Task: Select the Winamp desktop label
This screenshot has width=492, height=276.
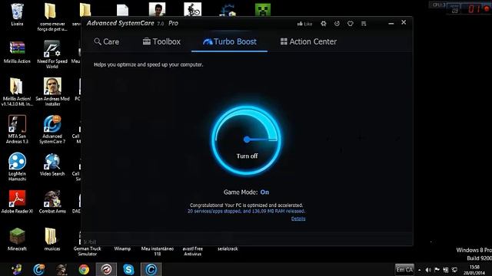Action: (122, 248)
